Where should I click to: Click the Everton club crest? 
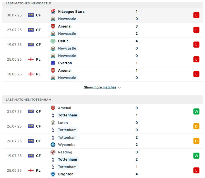[x=53, y=63]
